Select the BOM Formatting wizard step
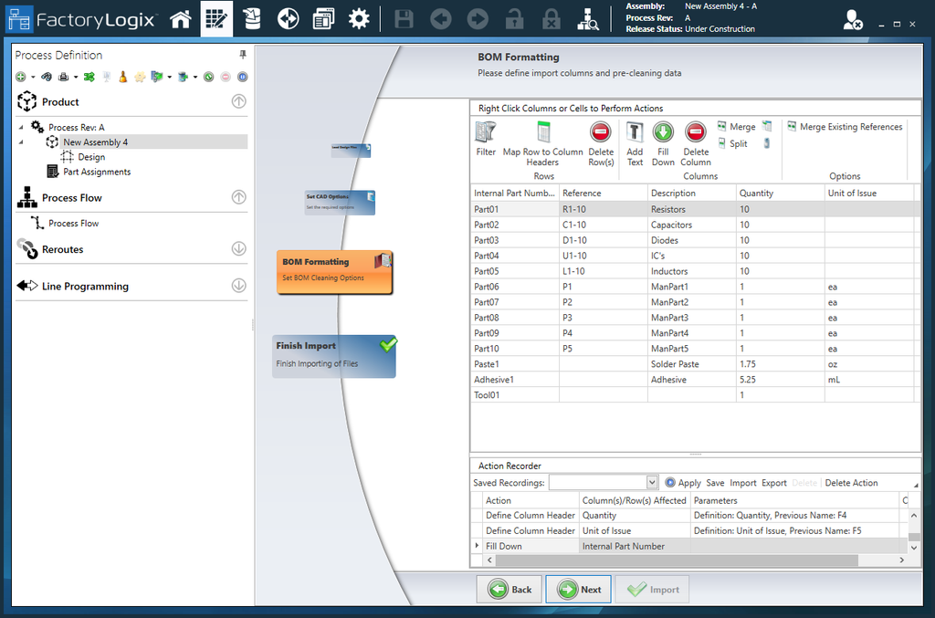 coord(334,271)
